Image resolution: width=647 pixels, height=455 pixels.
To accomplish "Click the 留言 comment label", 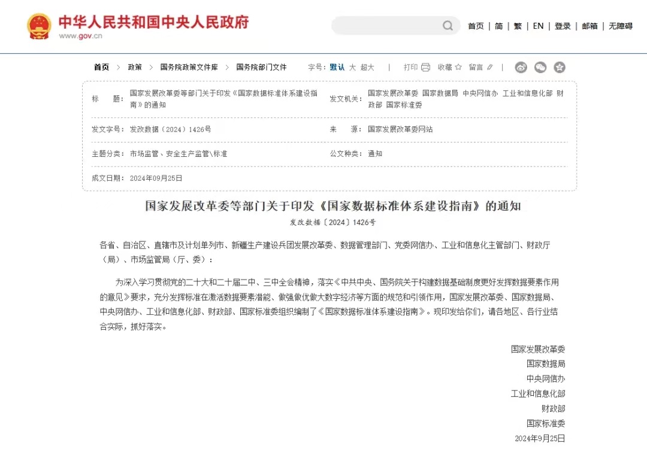I will (x=476, y=67).
